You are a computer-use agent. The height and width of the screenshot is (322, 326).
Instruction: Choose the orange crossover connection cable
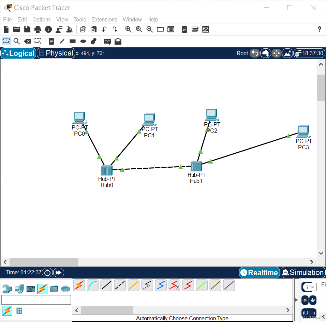tap(133, 285)
